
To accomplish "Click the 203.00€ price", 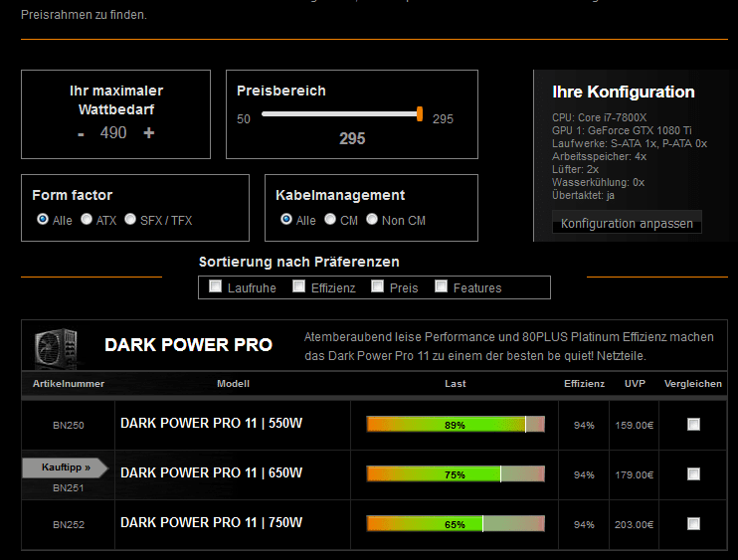I will (x=634, y=525).
